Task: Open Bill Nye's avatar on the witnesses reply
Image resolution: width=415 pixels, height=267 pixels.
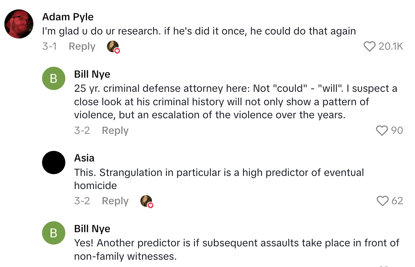Action: click(x=54, y=233)
